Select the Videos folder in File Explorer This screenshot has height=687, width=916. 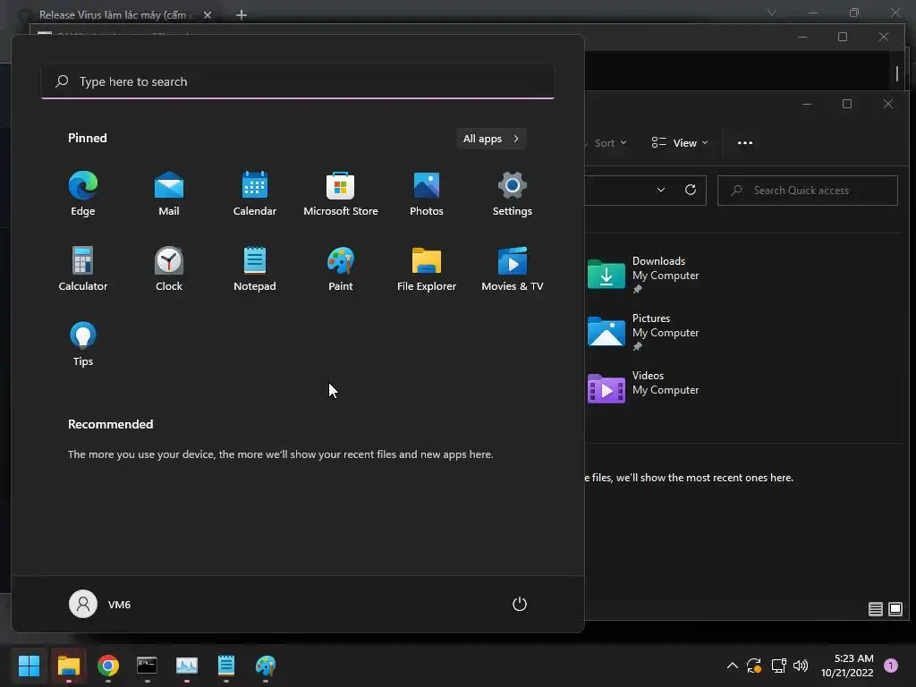point(642,388)
